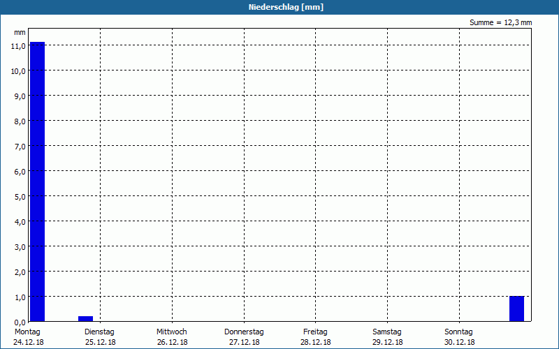559x349 pixels.
Task: Click the 'mm' unit label above the y-axis
Action: pos(20,33)
